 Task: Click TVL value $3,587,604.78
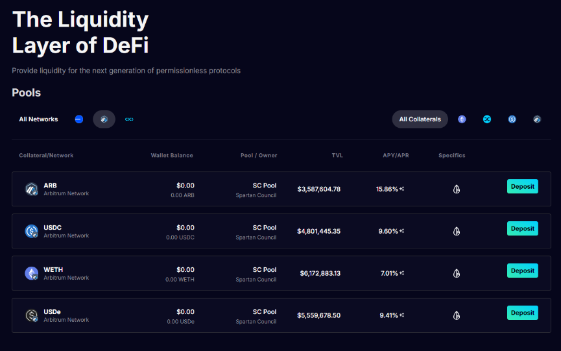[x=319, y=189]
